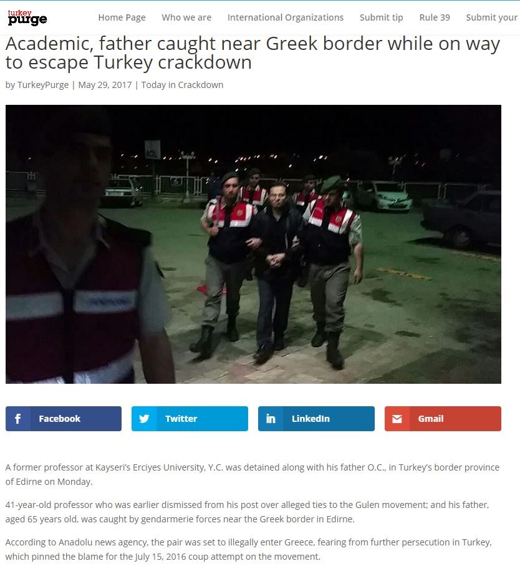Click the Gmail envelope icon
Viewport: 520px width, 566px height.
click(397, 419)
